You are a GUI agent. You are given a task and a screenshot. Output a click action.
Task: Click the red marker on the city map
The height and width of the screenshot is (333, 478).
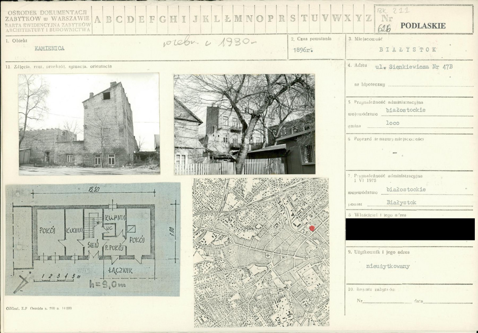tap(312, 228)
